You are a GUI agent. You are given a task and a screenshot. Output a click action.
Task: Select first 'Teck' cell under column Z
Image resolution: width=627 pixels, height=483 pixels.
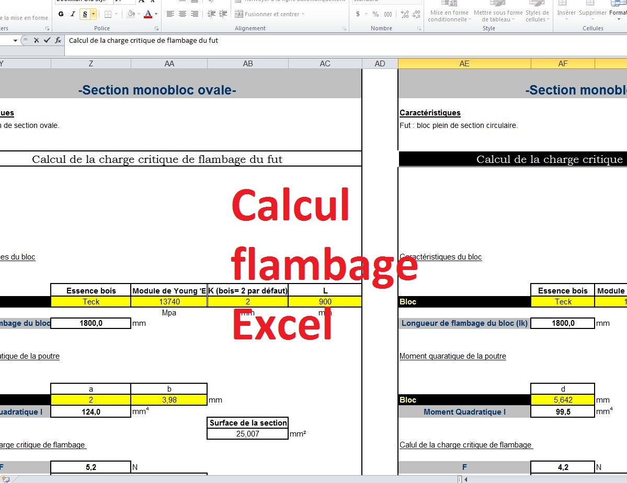(x=91, y=301)
